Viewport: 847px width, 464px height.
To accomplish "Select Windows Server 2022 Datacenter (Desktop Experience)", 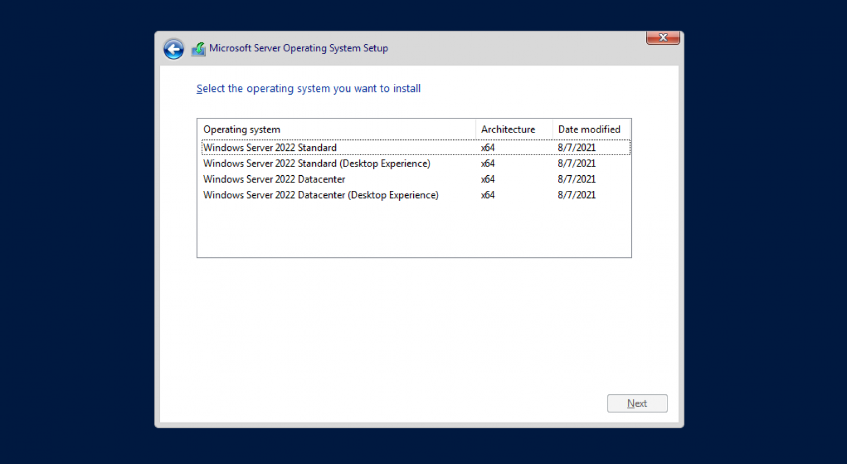I will pyautogui.click(x=415, y=195).
